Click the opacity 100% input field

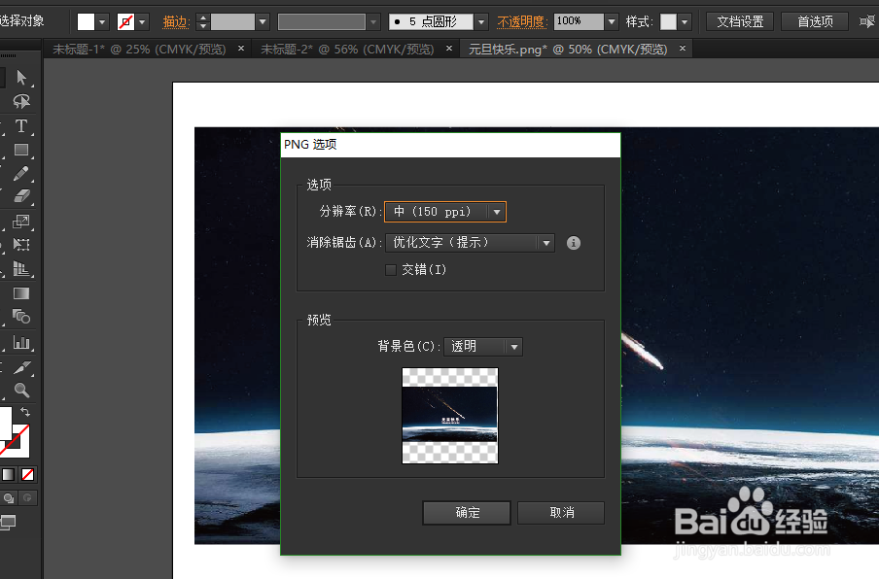[579, 21]
